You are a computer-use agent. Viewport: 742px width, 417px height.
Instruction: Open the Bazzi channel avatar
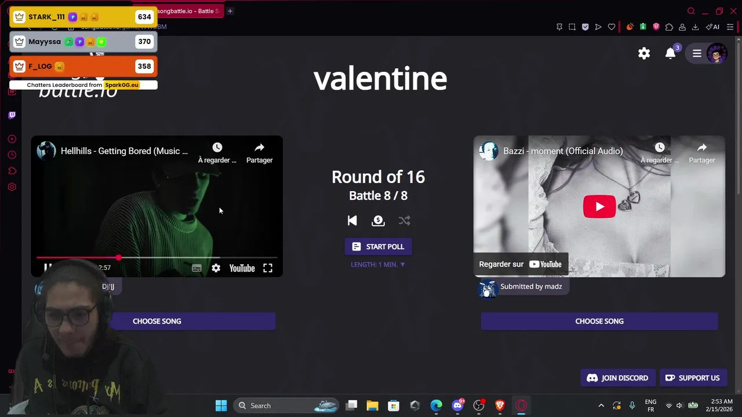pyautogui.click(x=488, y=151)
